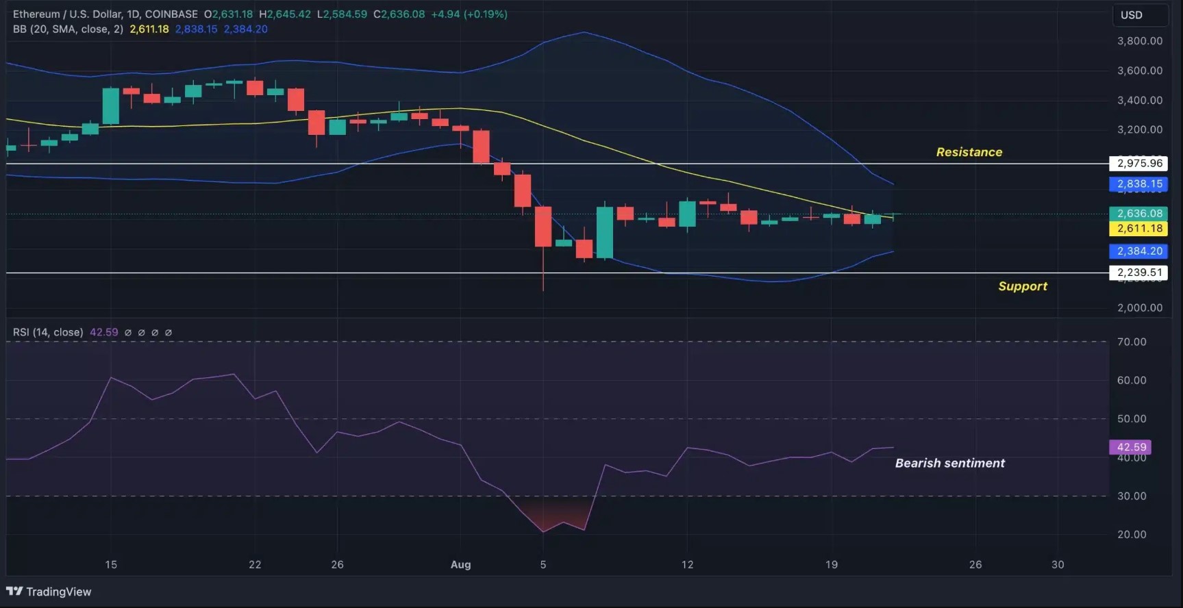1183x608 pixels.
Task: Click the Ethereum / U.S. Dollar symbol title
Action: tap(105, 14)
